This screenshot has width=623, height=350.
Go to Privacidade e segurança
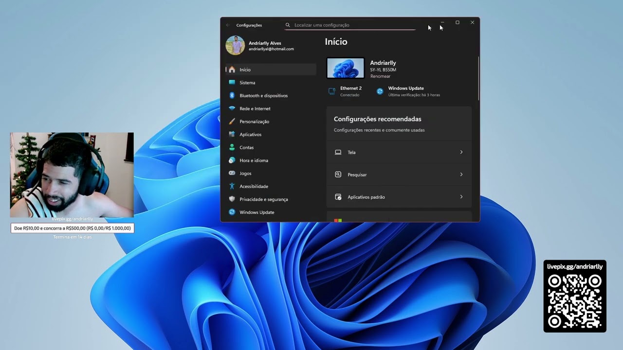click(x=271, y=199)
